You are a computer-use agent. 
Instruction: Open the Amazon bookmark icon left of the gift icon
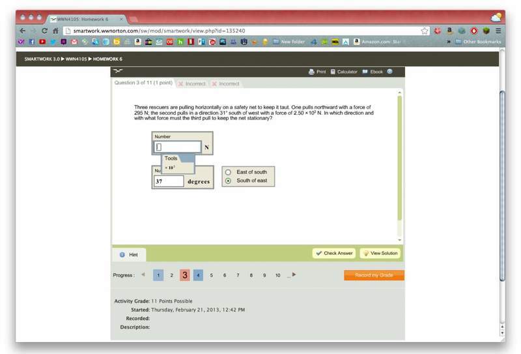coord(137,42)
